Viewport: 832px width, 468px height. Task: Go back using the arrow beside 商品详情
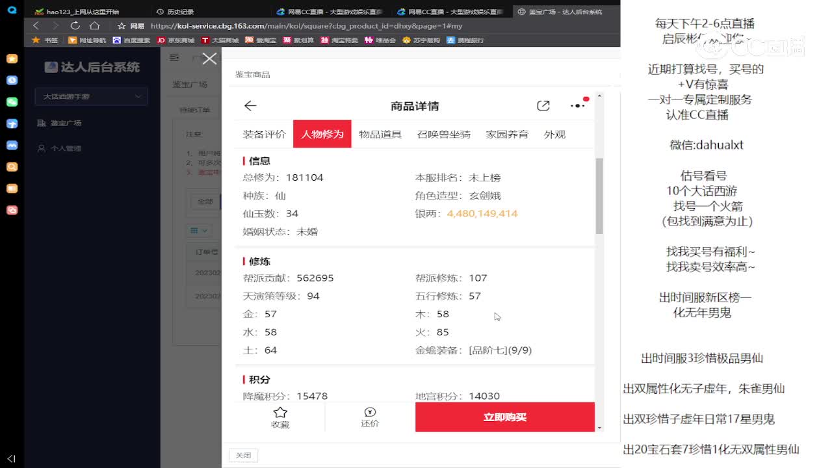tap(250, 106)
